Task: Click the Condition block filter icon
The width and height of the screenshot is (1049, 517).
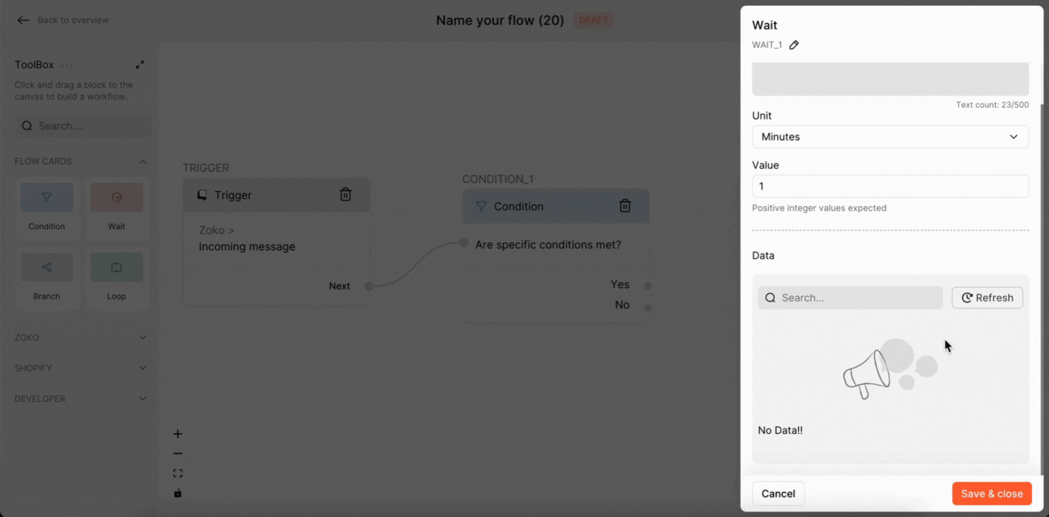Action: point(481,206)
